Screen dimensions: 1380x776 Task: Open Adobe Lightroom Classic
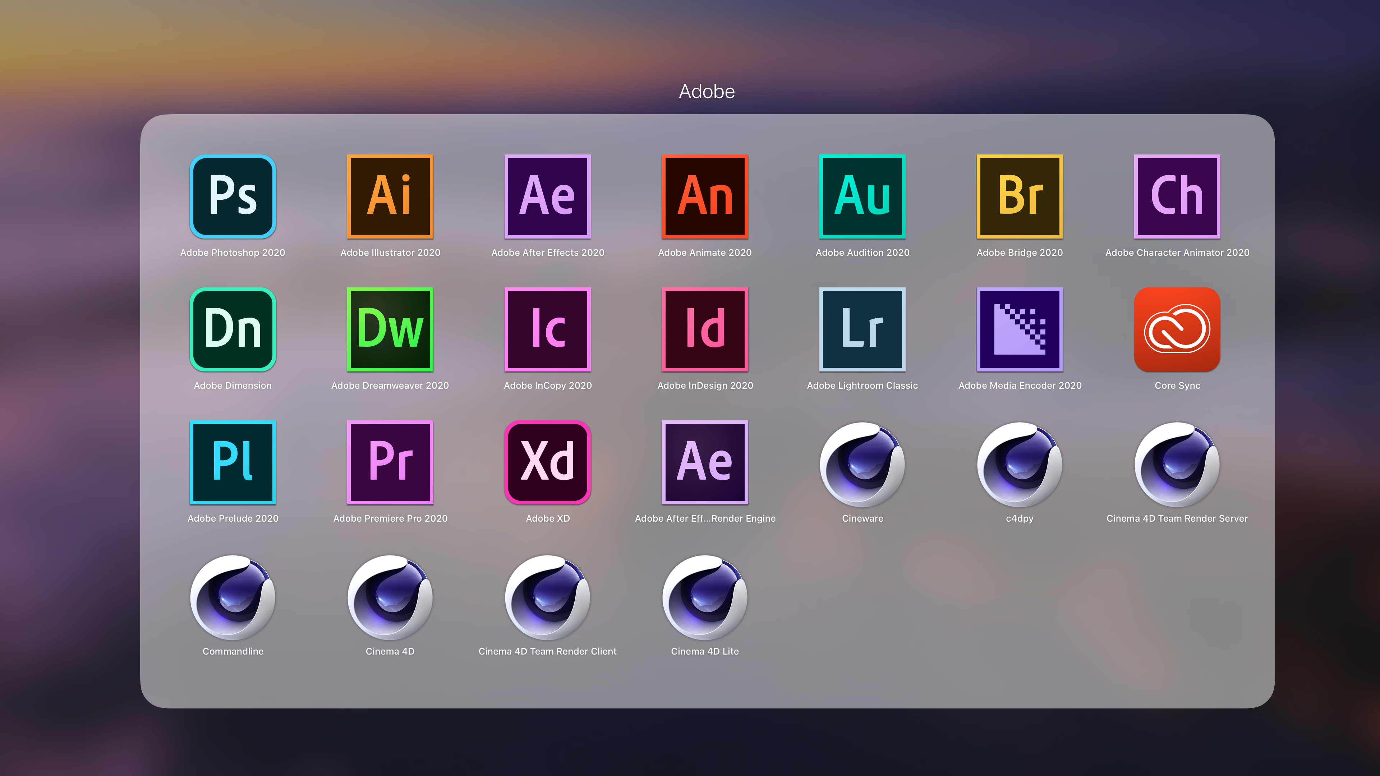pos(862,329)
